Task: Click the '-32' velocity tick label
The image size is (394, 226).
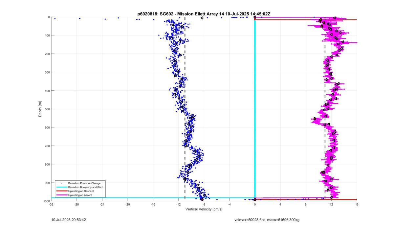Action: pos(51,204)
